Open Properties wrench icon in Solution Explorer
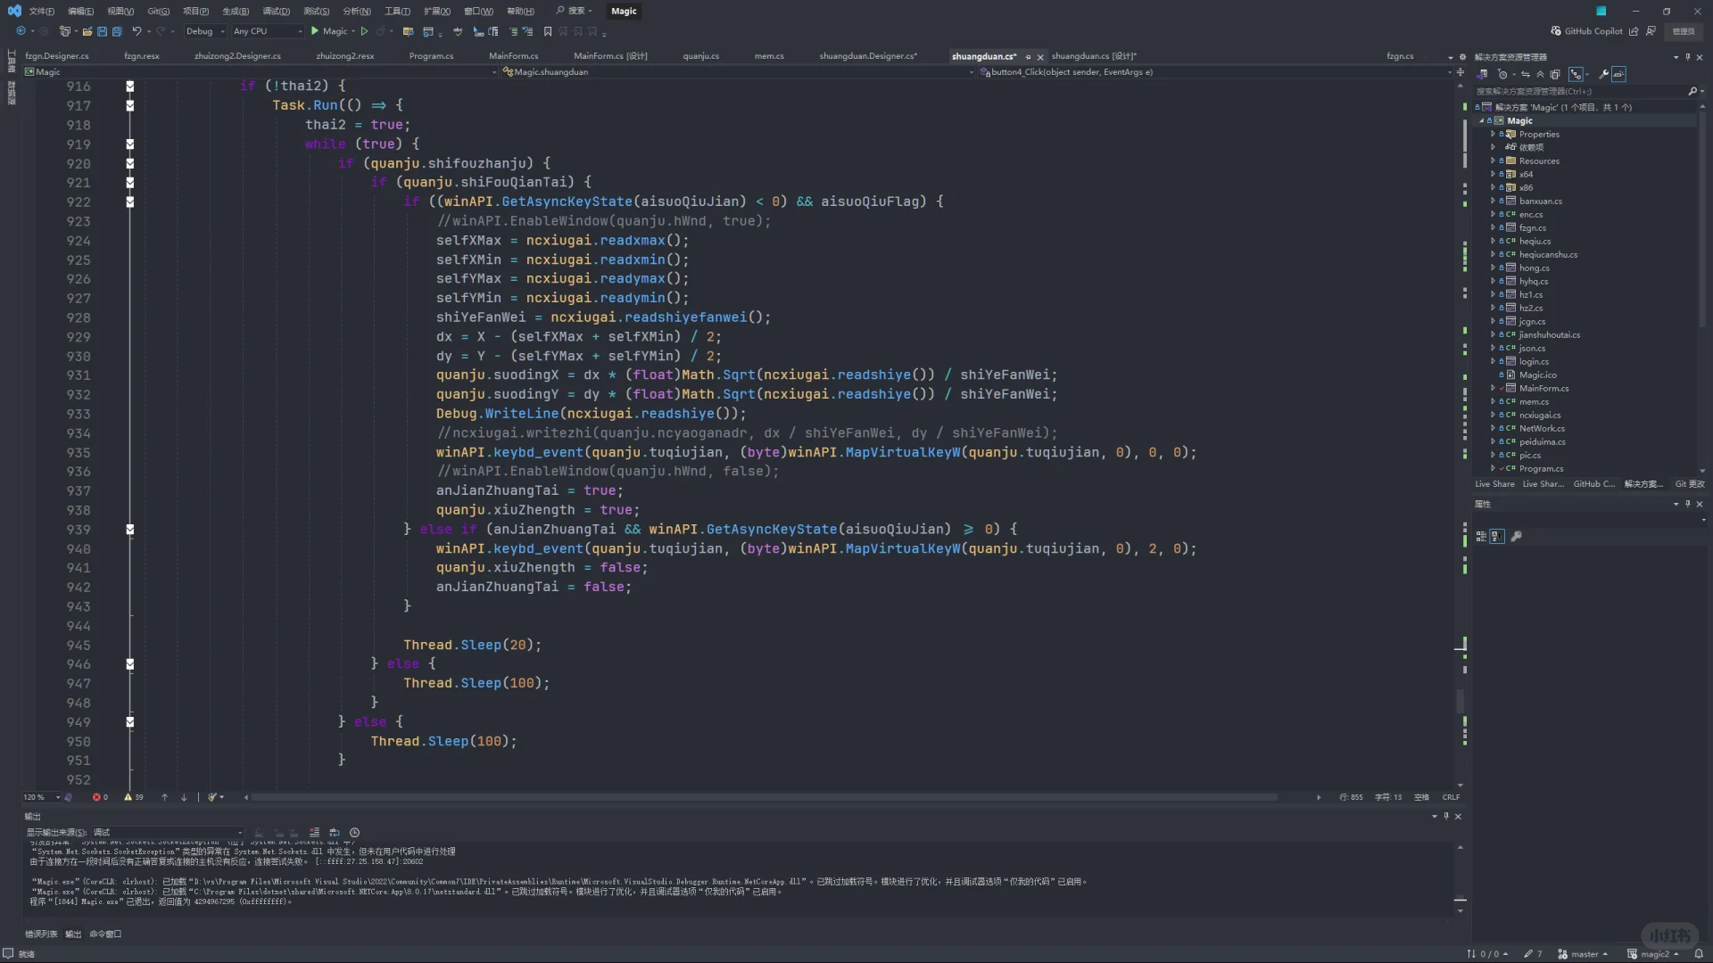1713x963 pixels. 1603,75
